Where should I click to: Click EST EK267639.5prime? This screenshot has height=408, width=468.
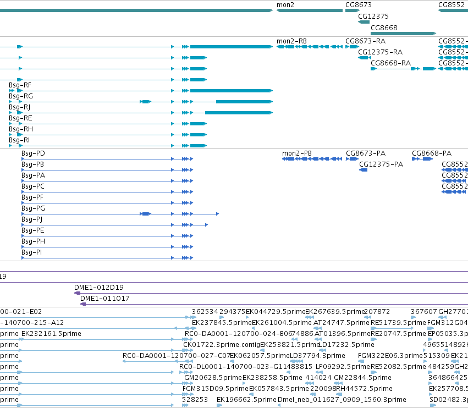click(335, 312)
